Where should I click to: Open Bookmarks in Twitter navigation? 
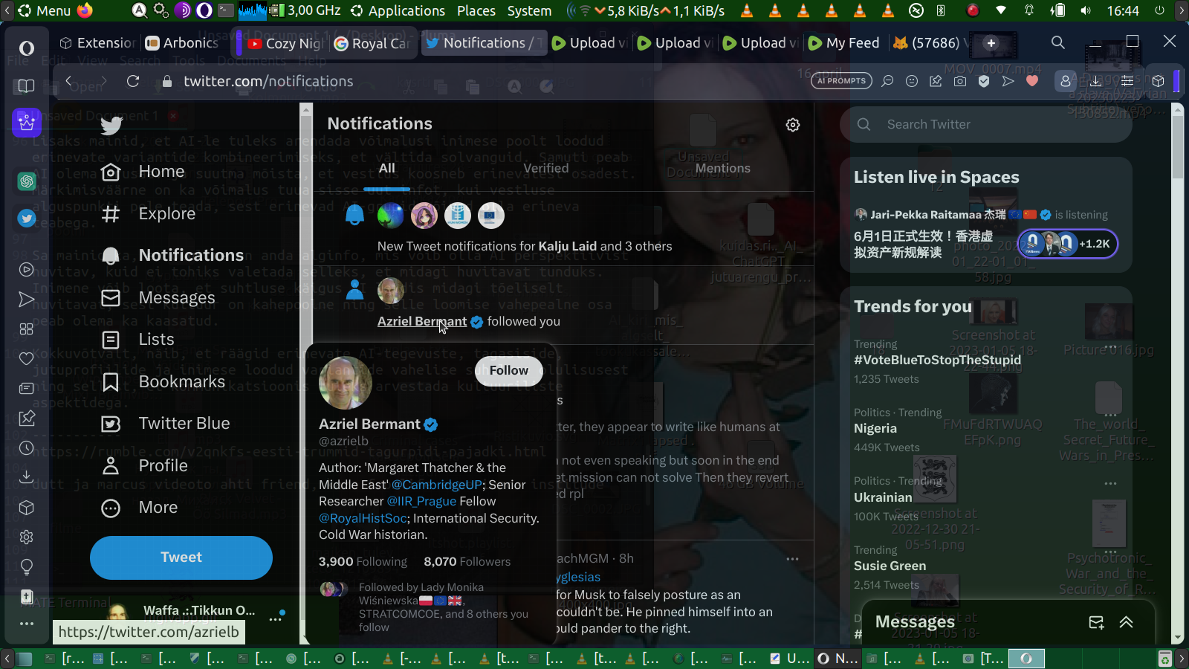pyautogui.click(x=163, y=382)
